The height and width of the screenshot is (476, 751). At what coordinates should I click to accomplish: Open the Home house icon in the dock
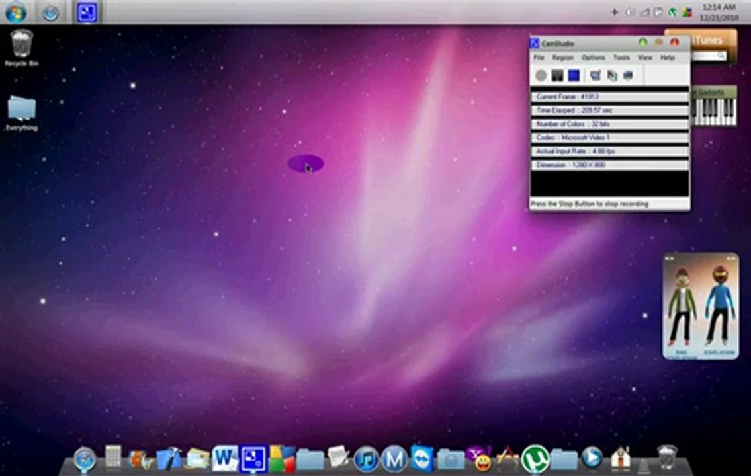pyautogui.click(x=620, y=457)
